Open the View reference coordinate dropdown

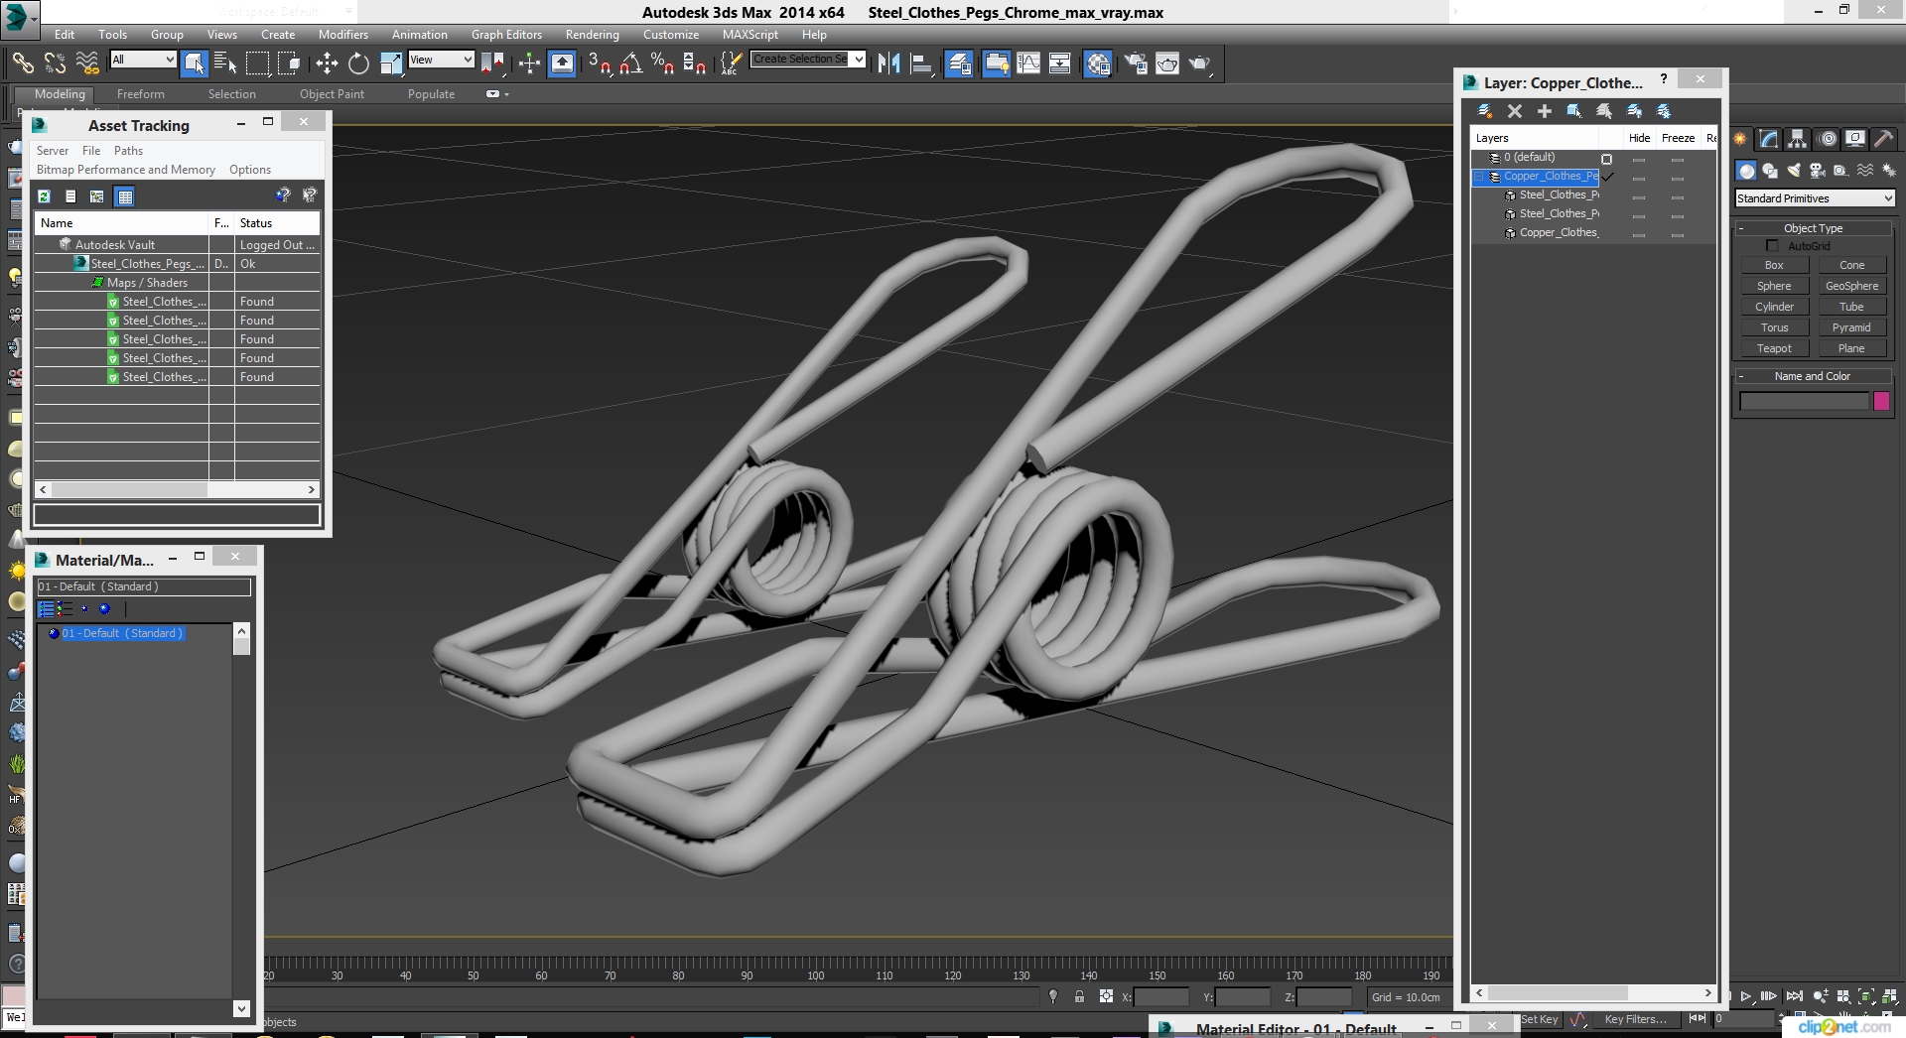point(441,60)
